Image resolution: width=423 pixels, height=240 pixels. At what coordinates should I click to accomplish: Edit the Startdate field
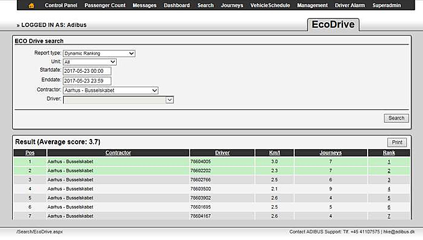pyautogui.click(x=87, y=71)
